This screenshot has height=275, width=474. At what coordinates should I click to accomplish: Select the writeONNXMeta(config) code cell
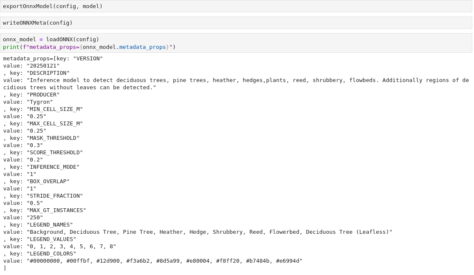38,23
